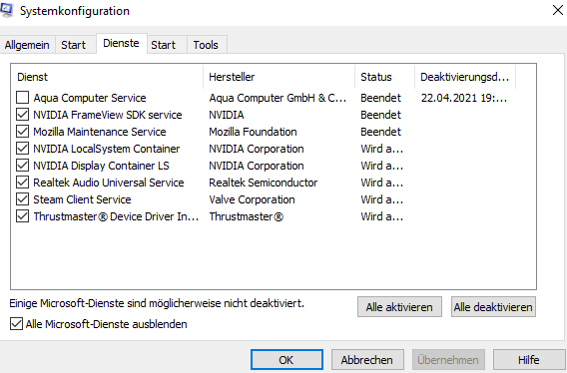Untick NVIDIA LocalSystem Container checkbox
Screen dimensions: 567x373
[22, 149]
